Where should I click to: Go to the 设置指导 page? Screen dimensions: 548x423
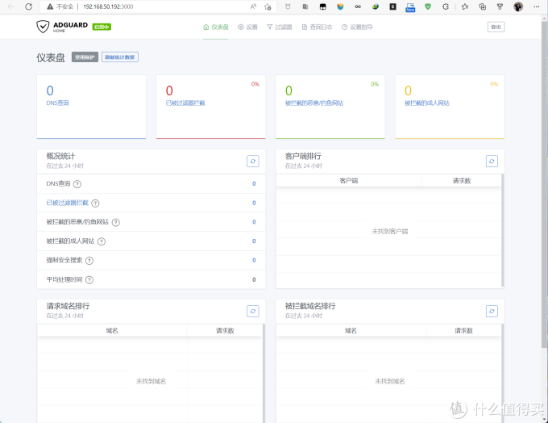pyautogui.click(x=358, y=27)
